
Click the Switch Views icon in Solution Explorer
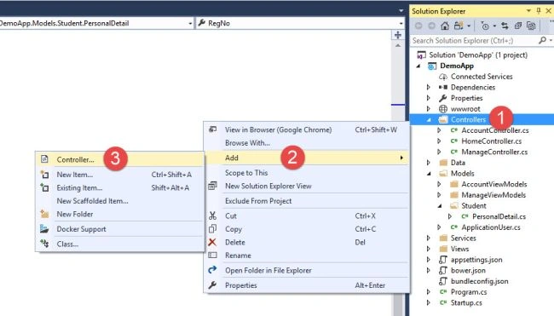point(459,26)
